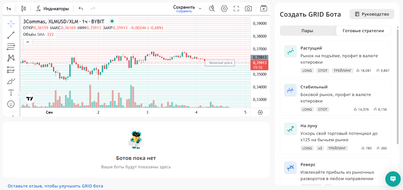Viewport: 403px width, 190px height.
Task: Change the 1ч timeframe interval
Action: tap(9, 9)
